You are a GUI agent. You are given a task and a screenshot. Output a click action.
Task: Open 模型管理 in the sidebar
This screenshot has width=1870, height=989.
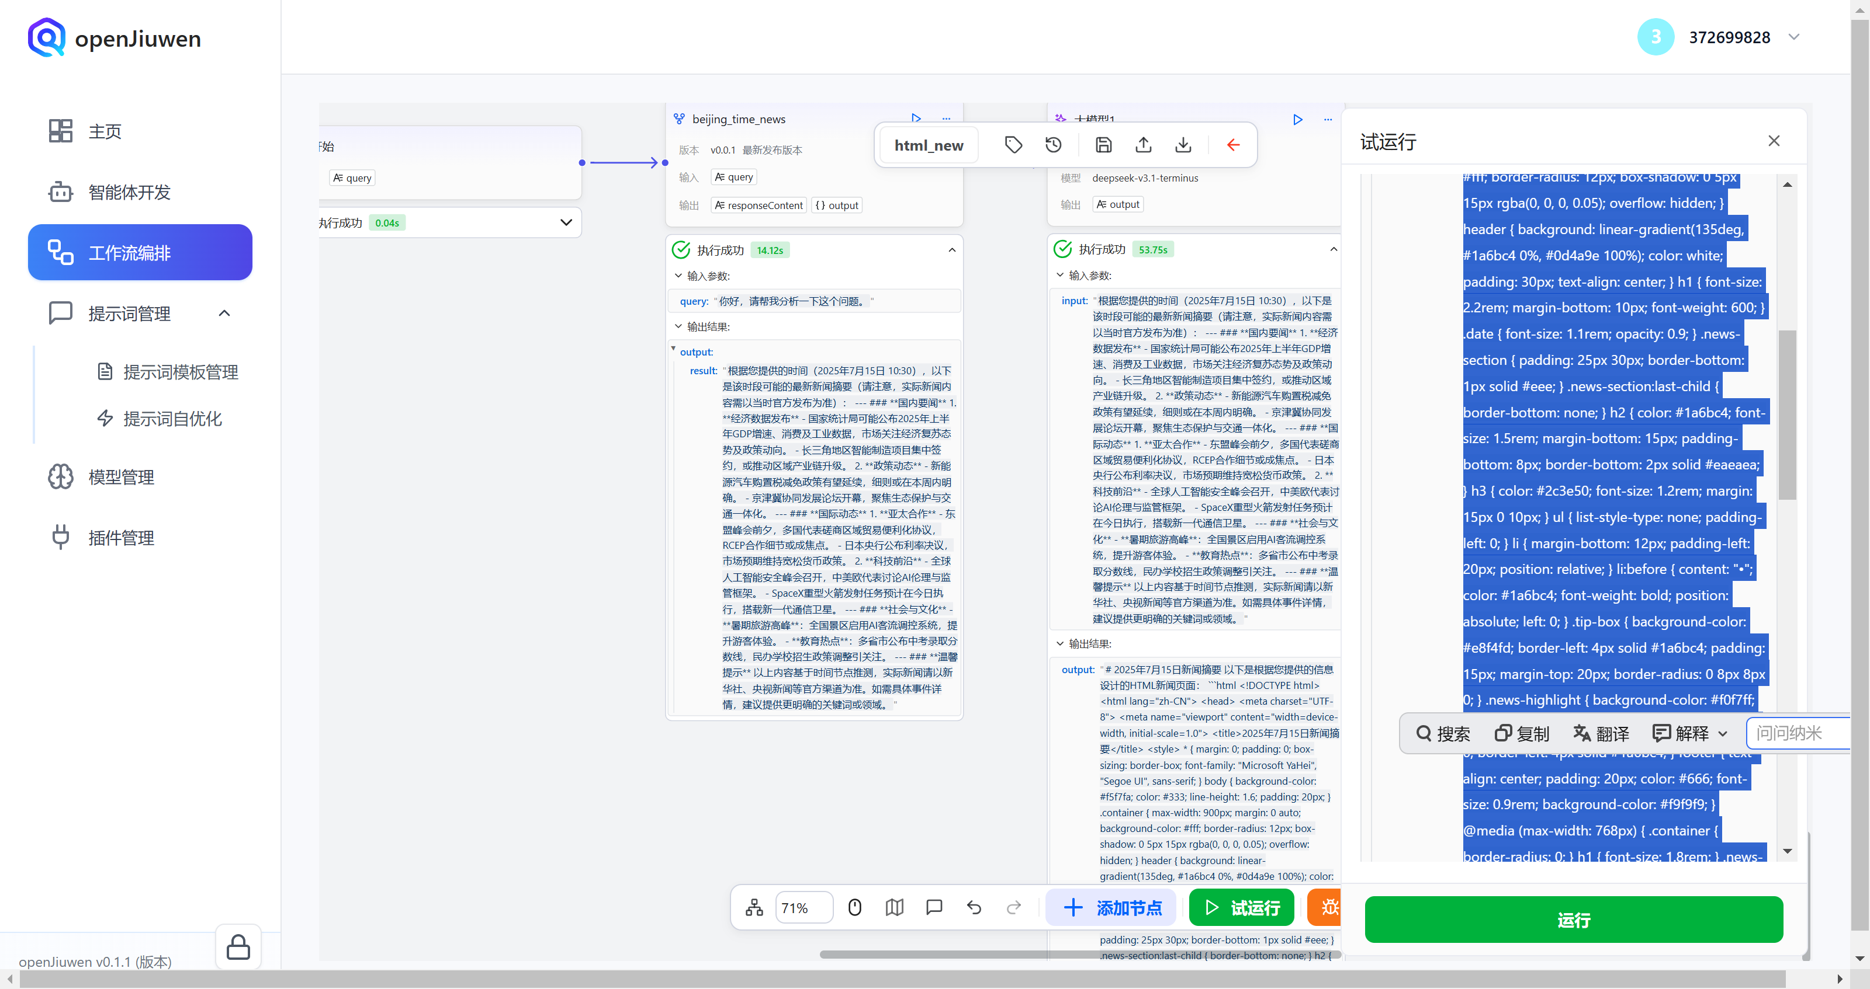point(121,477)
